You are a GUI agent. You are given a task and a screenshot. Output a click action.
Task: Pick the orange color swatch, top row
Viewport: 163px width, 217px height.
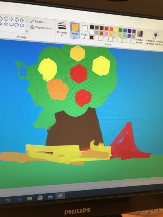(x=111, y=29)
